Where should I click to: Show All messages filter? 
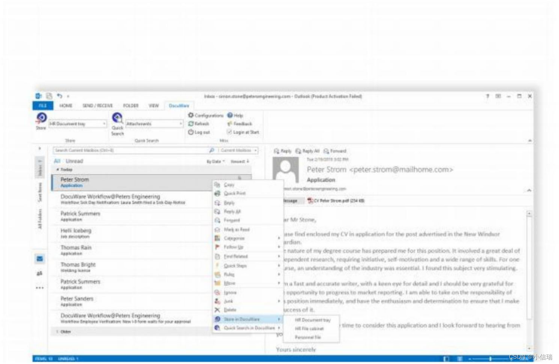[x=57, y=161]
